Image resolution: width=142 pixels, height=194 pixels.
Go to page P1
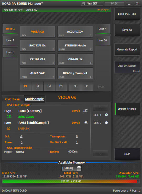coord(26,86)
